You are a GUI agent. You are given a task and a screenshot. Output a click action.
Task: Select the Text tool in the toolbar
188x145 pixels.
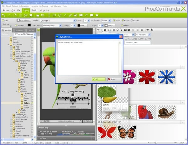click(49, 15)
